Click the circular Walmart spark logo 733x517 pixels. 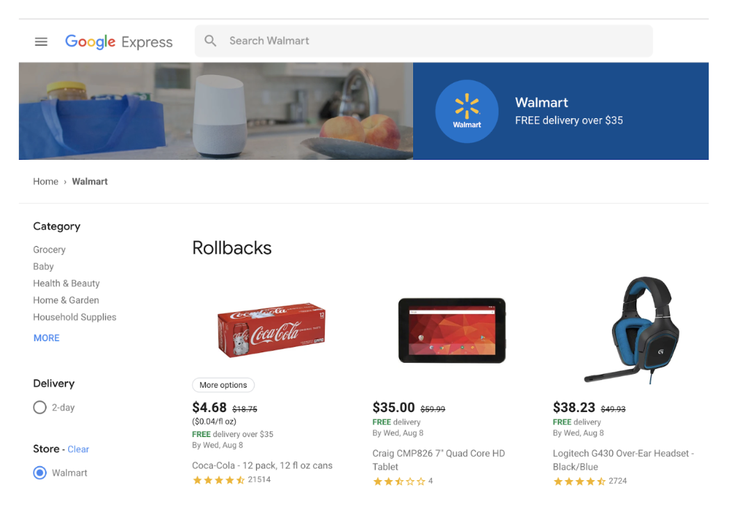pyautogui.click(x=467, y=111)
